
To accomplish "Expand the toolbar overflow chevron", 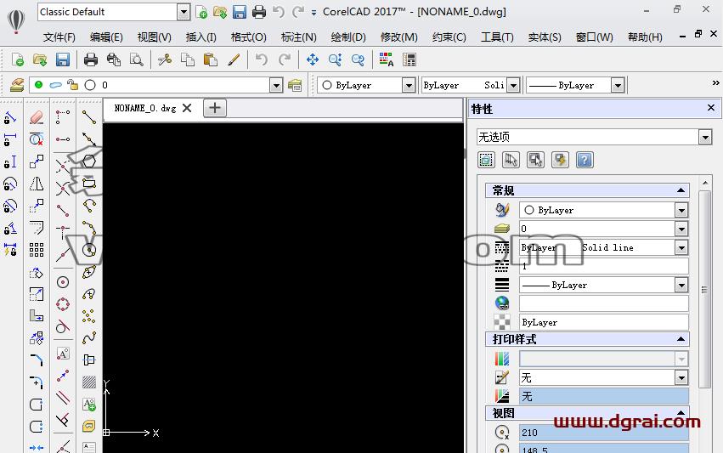I will 715,83.
